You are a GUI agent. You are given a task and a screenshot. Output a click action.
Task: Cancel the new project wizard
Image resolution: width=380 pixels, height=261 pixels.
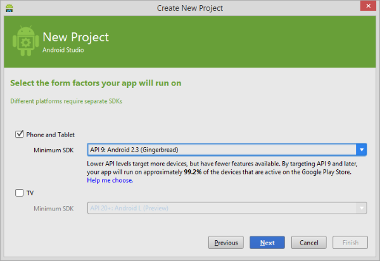(309, 243)
